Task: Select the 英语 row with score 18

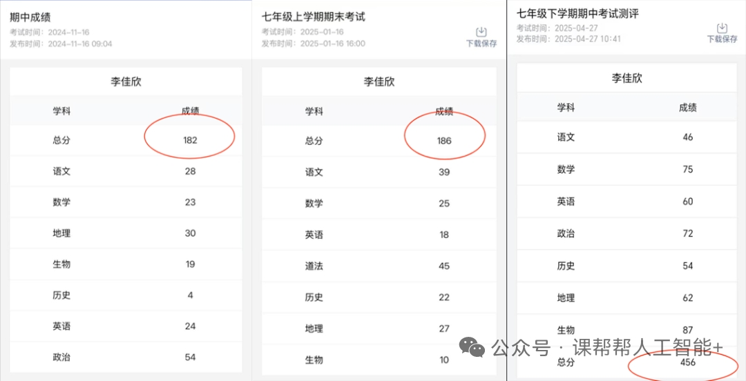Action: [x=379, y=235]
